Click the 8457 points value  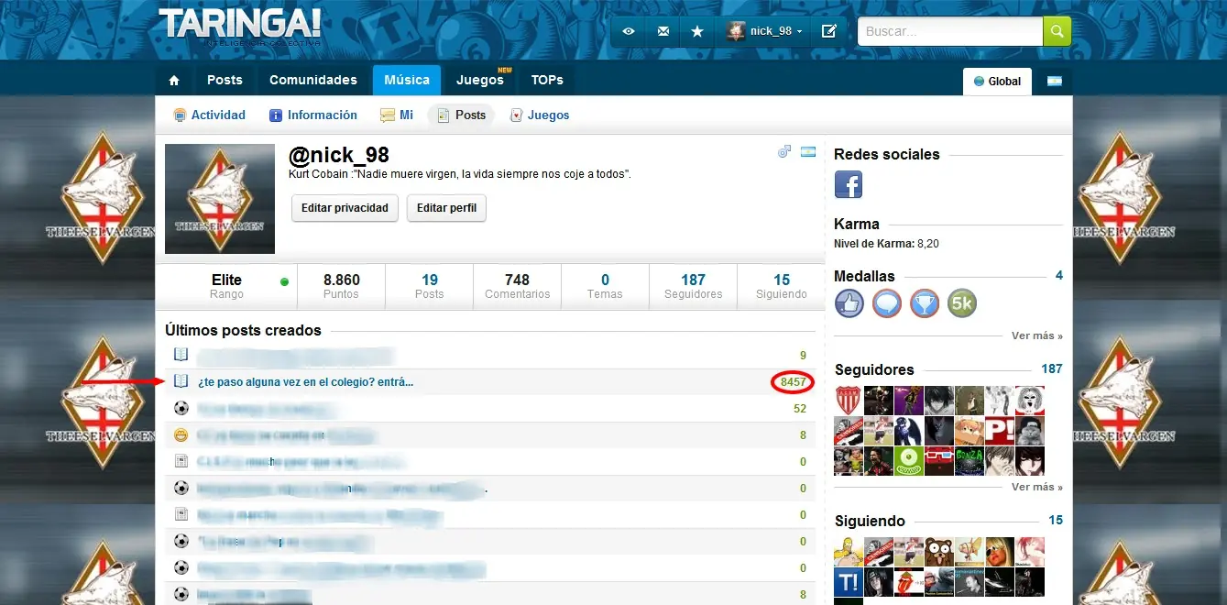tap(793, 382)
